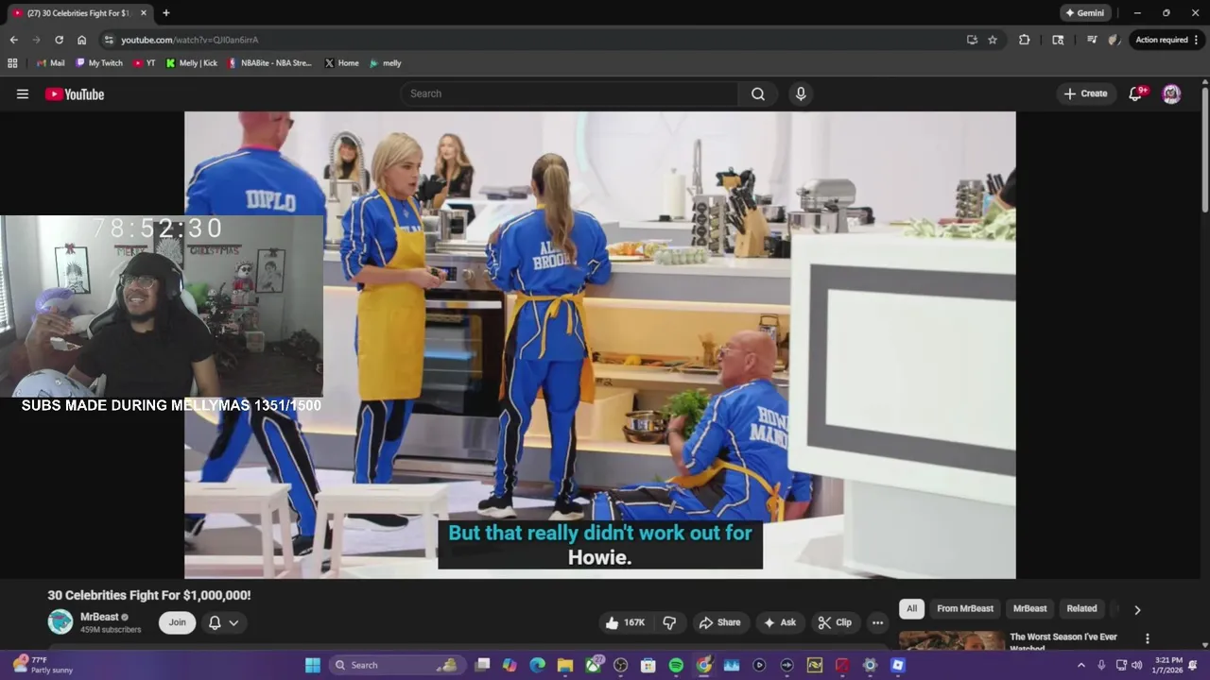Open options for The Worst Season video
The image size is (1210, 680).
tap(1148, 639)
